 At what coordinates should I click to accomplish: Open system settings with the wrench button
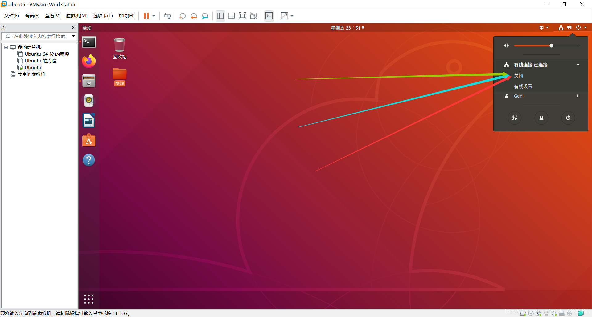[x=514, y=118]
